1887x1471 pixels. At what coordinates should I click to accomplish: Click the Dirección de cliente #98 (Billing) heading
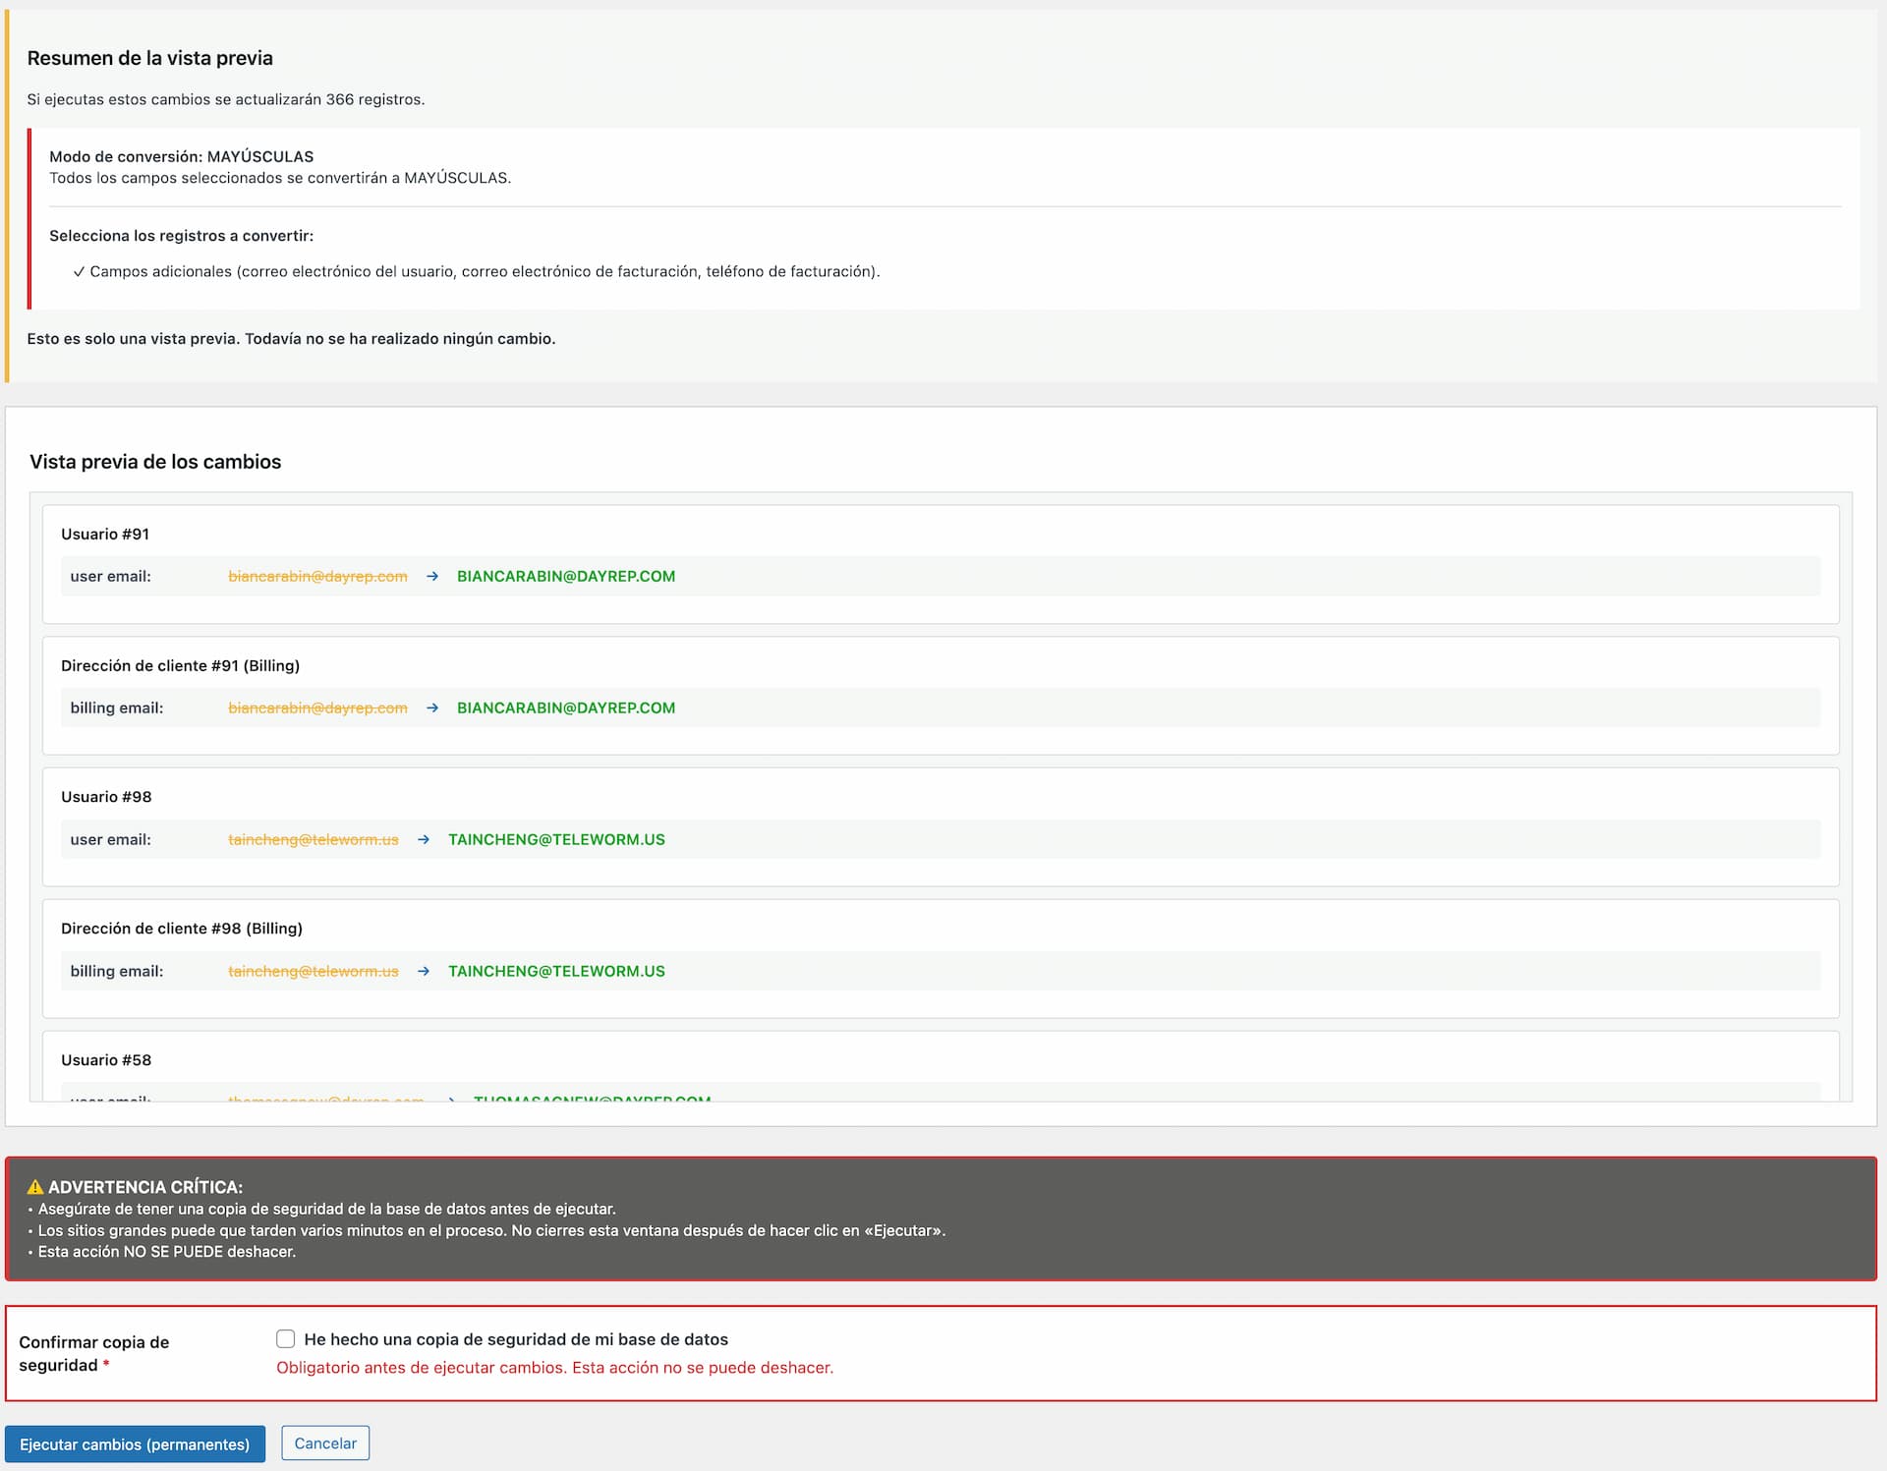pos(182,928)
